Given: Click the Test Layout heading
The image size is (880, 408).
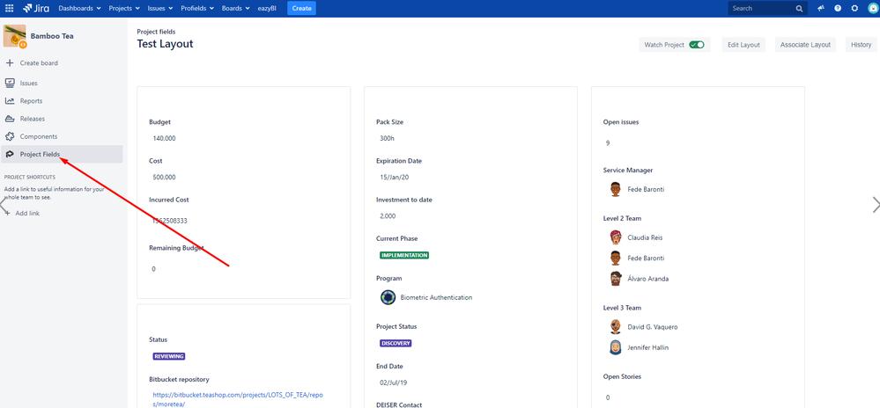Looking at the screenshot, I should (x=165, y=44).
